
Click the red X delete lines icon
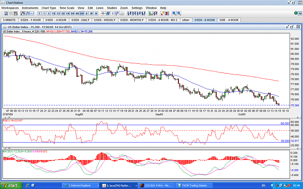click(167, 14)
